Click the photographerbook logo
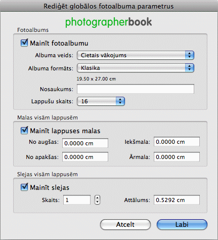The height and width of the screenshot is (240, 218). (109, 22)
